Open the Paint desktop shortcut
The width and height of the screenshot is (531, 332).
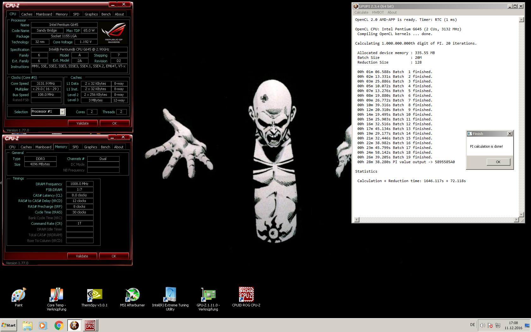point(19,297)
